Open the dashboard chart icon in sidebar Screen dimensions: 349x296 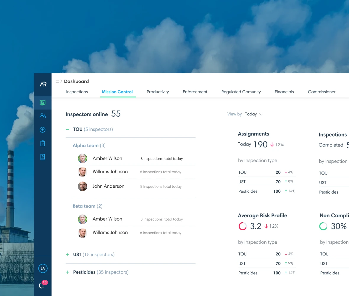tap(43, 103)
